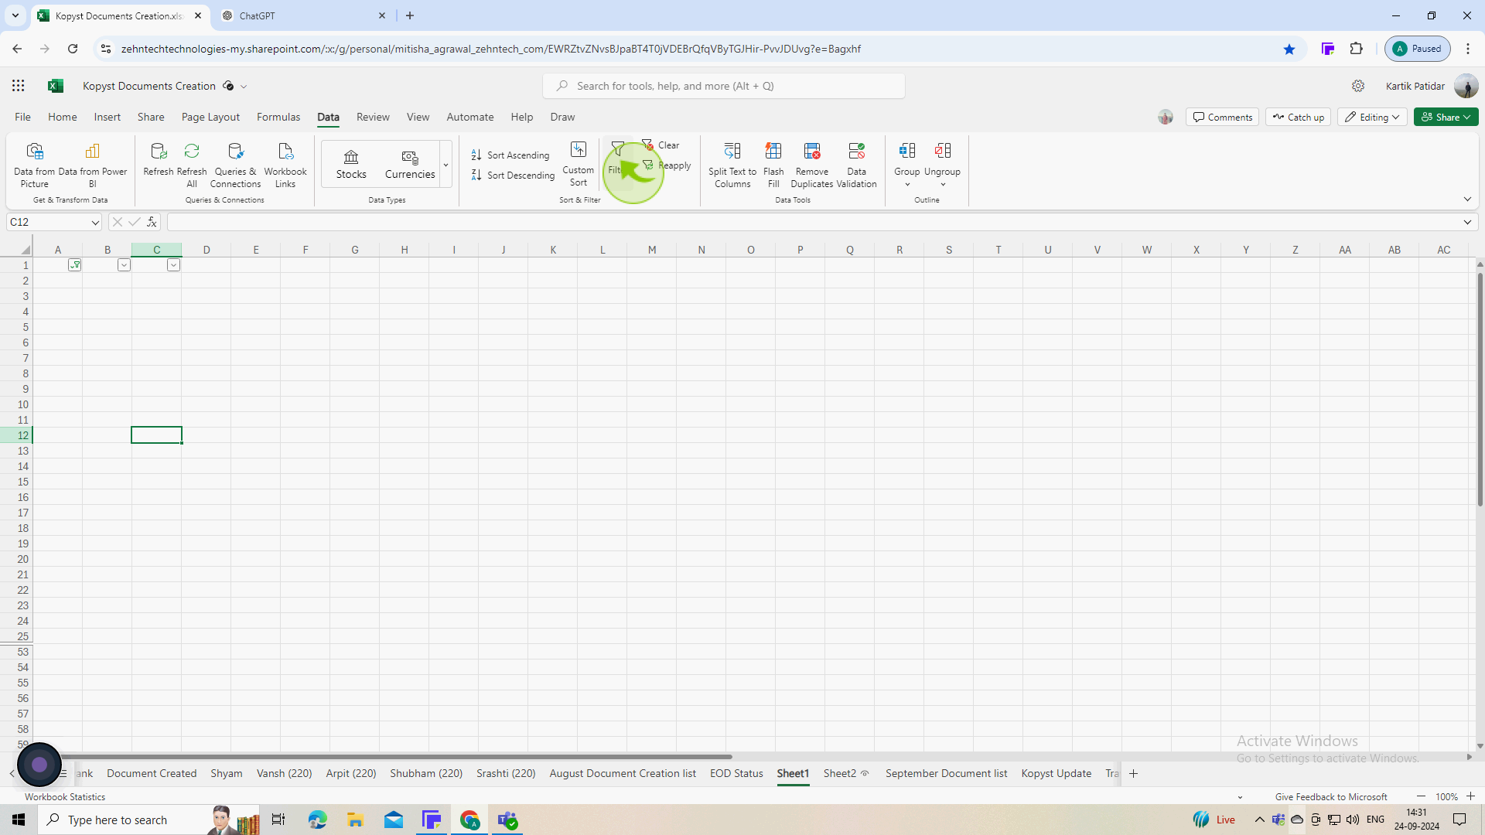Click Split Text to Columns
The height and width of the screenshot is (835, 1485).
coord(732,165)
